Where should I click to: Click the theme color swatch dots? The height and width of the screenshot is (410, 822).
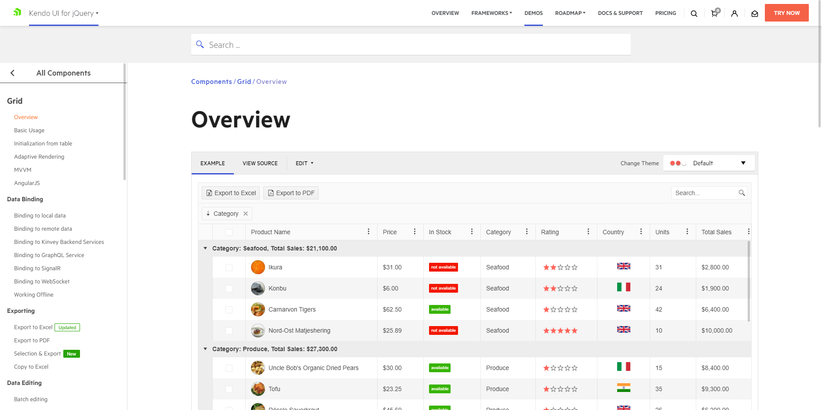tap(678, 163)
